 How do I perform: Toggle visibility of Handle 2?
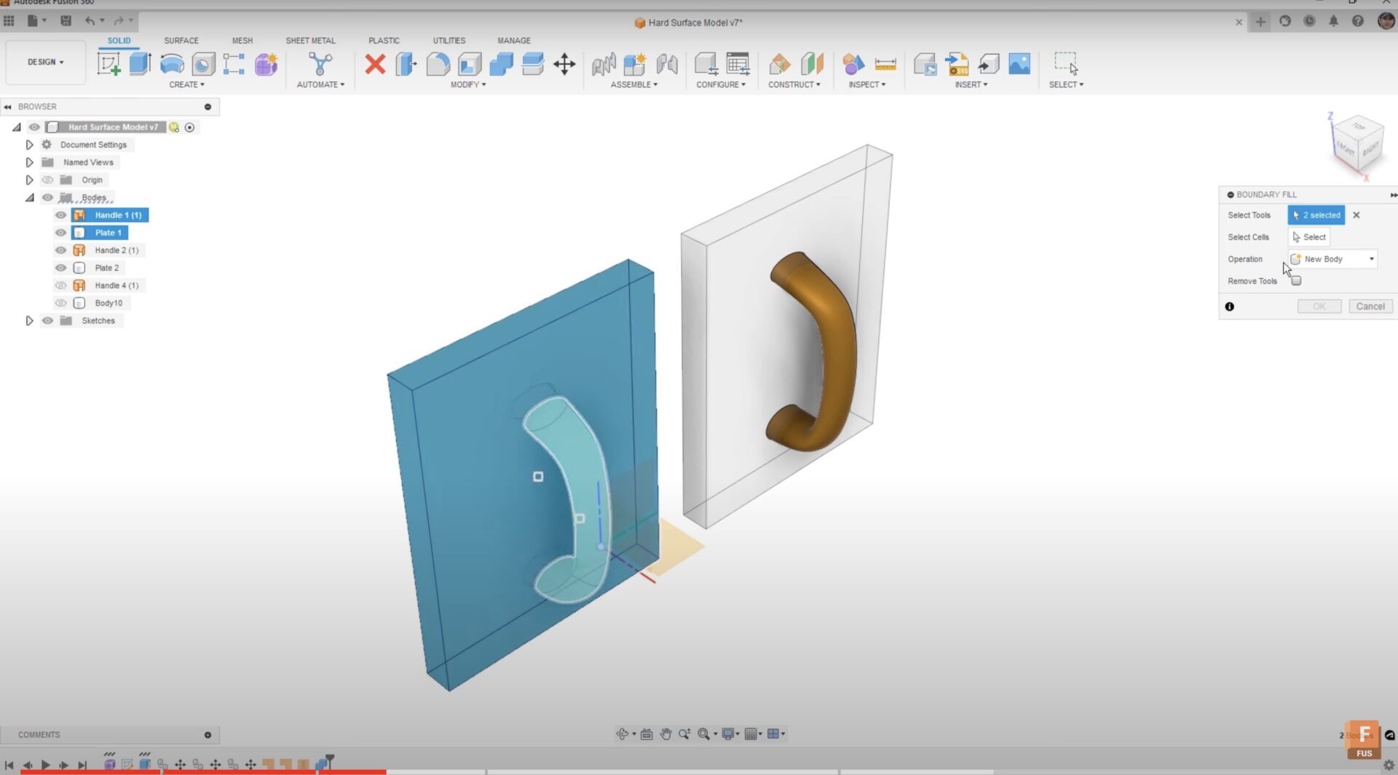point(60,250)
